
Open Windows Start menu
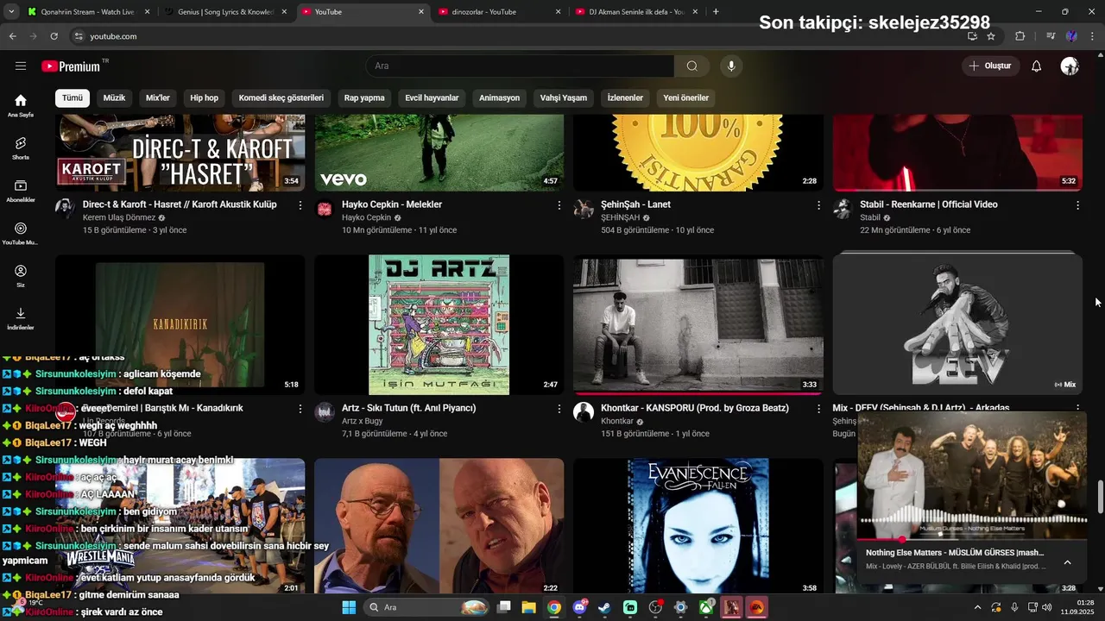[349, 607]
